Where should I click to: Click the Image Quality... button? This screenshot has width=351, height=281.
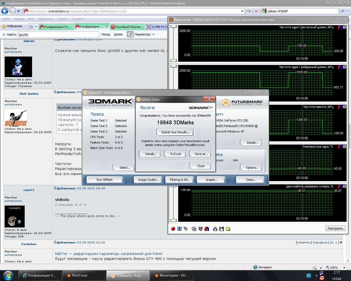click(148, 180)
